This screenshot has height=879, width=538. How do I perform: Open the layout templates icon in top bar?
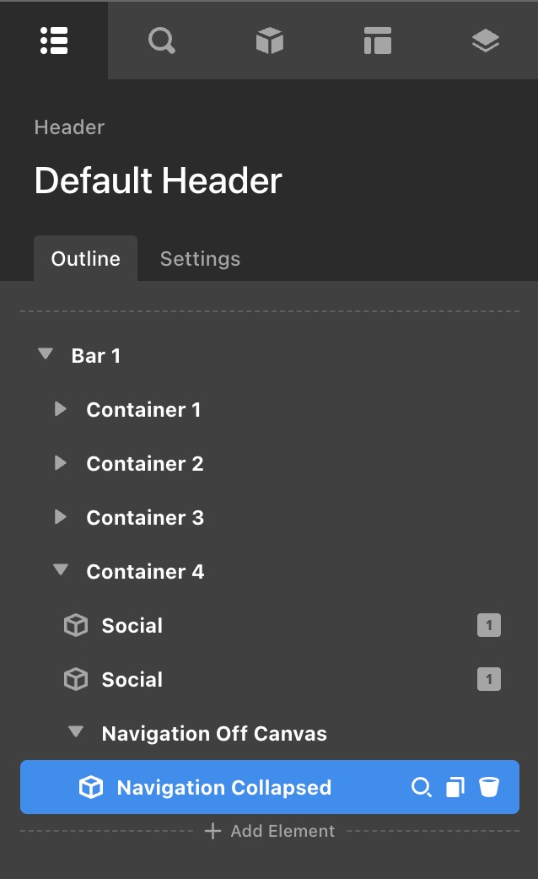[377, 40]
